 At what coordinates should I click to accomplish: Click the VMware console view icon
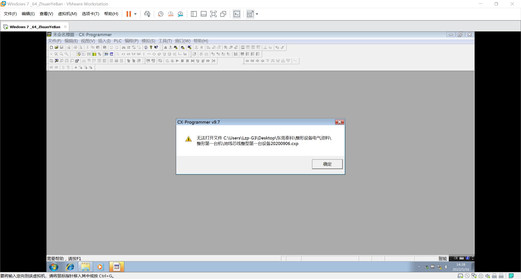click(237, 14)
